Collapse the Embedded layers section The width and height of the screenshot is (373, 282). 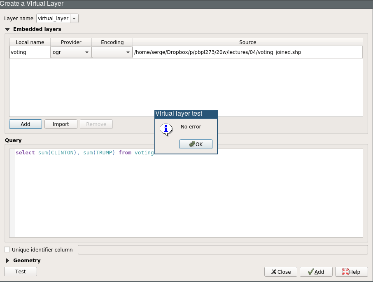pos(7,29)
